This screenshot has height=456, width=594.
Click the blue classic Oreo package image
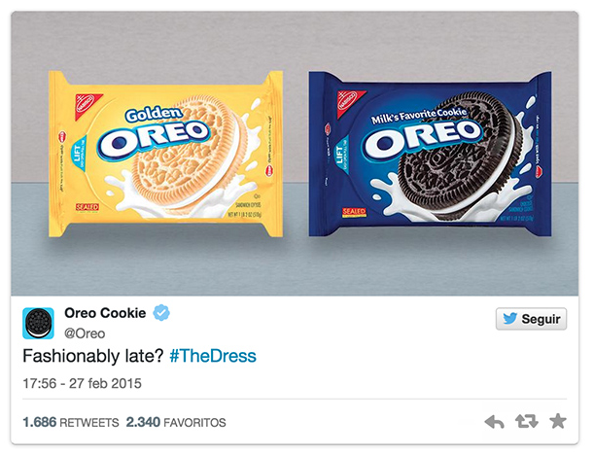430,155
